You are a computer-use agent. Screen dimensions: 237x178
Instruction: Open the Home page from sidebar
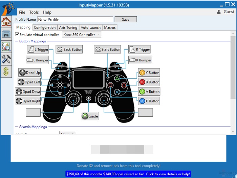point(6,22)
